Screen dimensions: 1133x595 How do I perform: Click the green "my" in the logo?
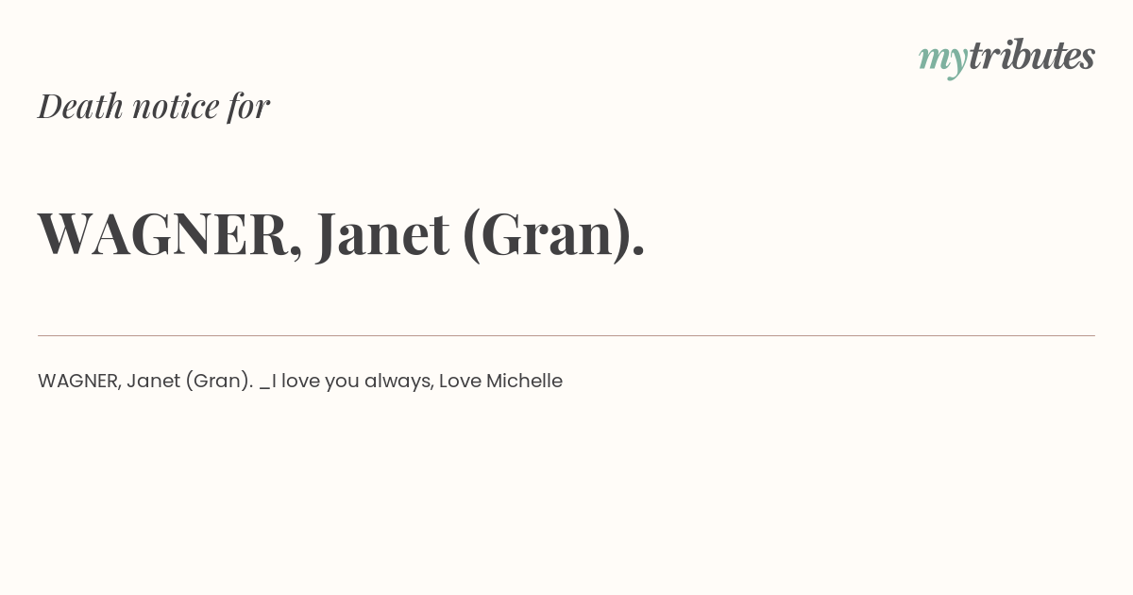(x=943, y=60)
